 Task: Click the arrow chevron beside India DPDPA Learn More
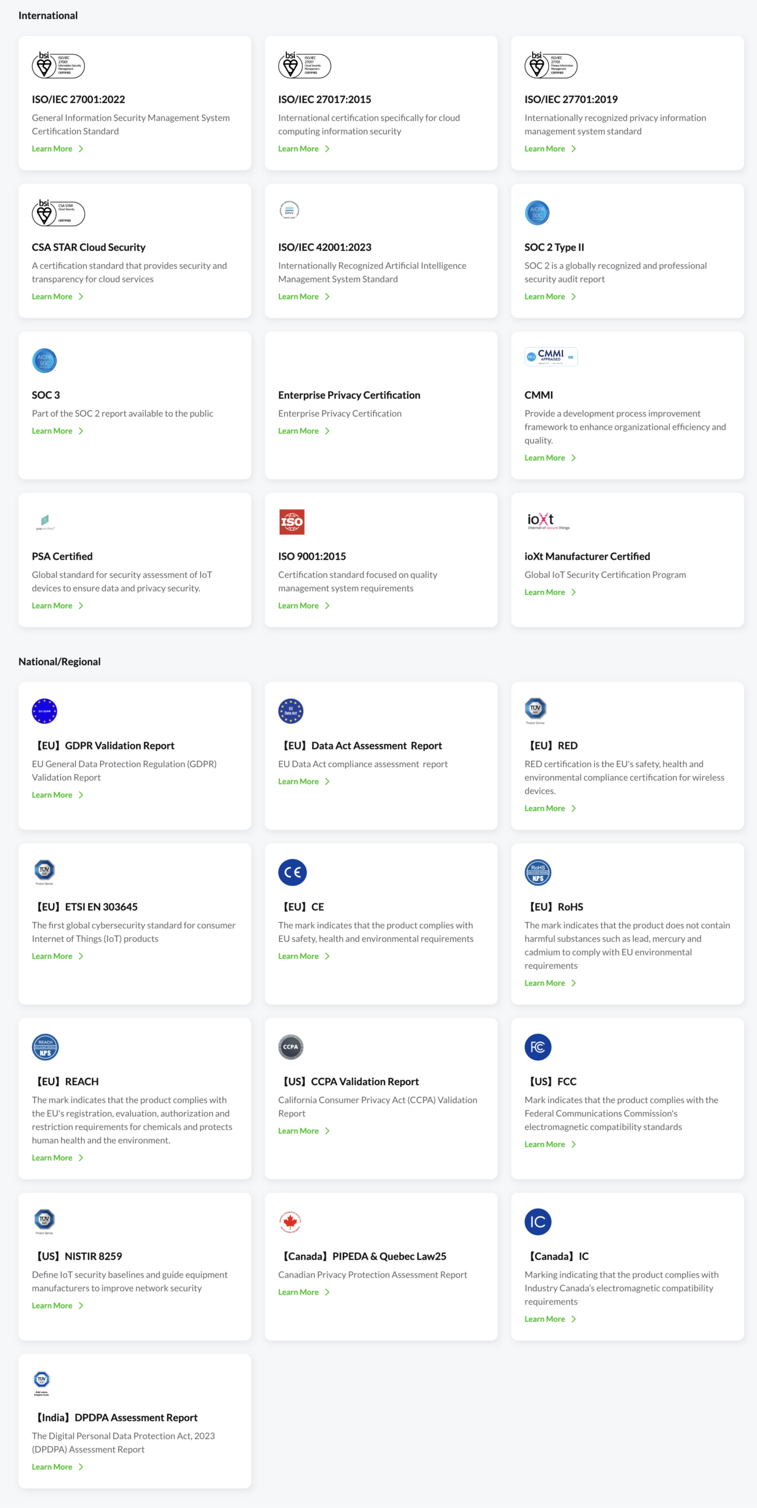tap(81, 1467)
